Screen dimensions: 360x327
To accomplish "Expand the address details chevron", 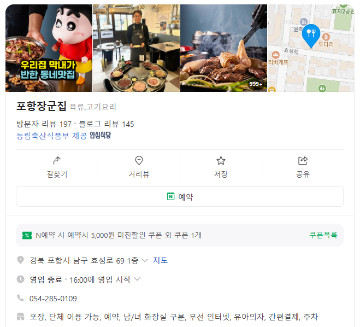I will 145,260.
